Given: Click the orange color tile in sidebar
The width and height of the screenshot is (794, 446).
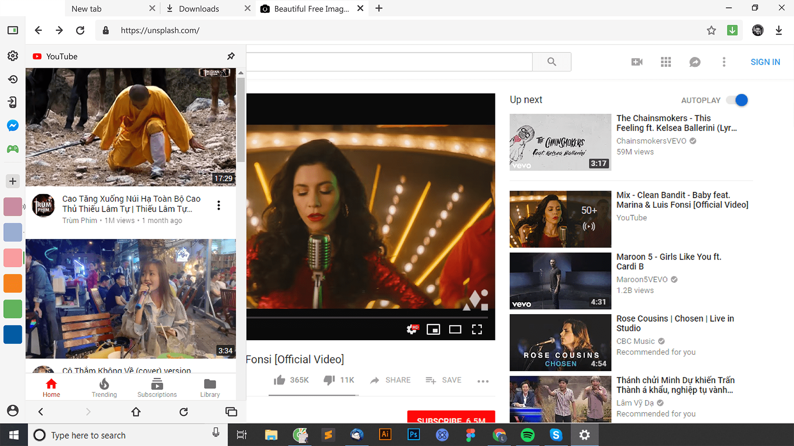Looking at the screenshot, I should point(13,284).
